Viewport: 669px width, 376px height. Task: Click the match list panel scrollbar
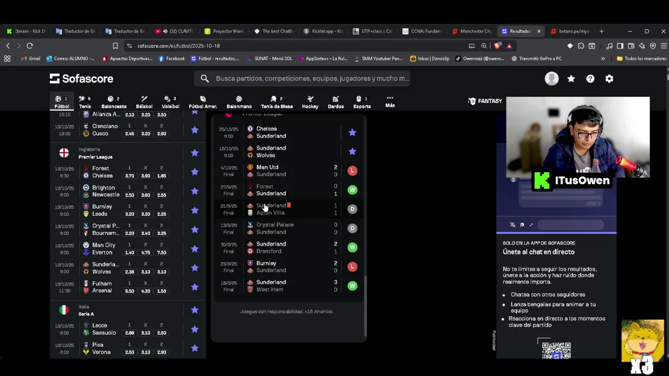365,307
